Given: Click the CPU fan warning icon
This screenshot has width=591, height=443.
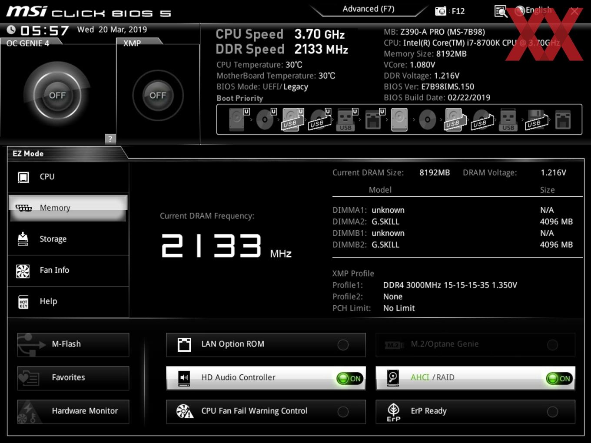Looking at the screenshot, I should (x=185, y=411).
